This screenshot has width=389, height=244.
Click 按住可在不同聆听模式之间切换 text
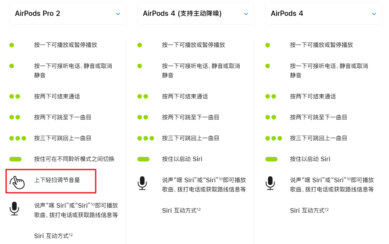pos(74,159)
